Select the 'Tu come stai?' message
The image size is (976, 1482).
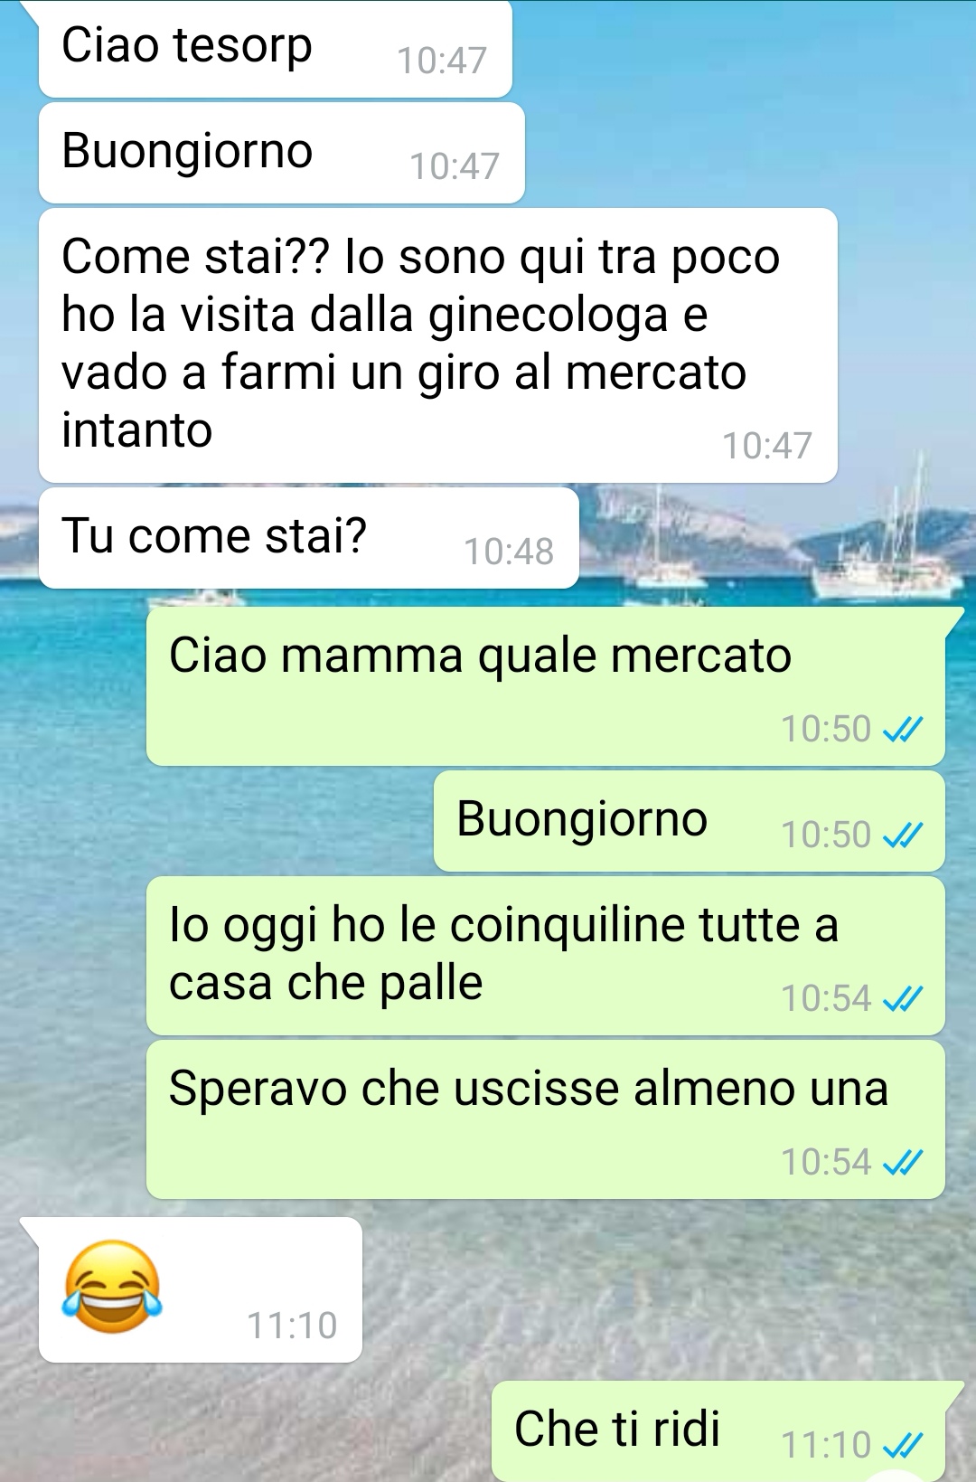point(309,538)
